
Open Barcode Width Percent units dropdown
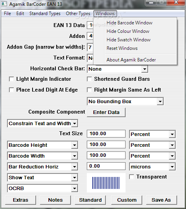tap(172, 156)
